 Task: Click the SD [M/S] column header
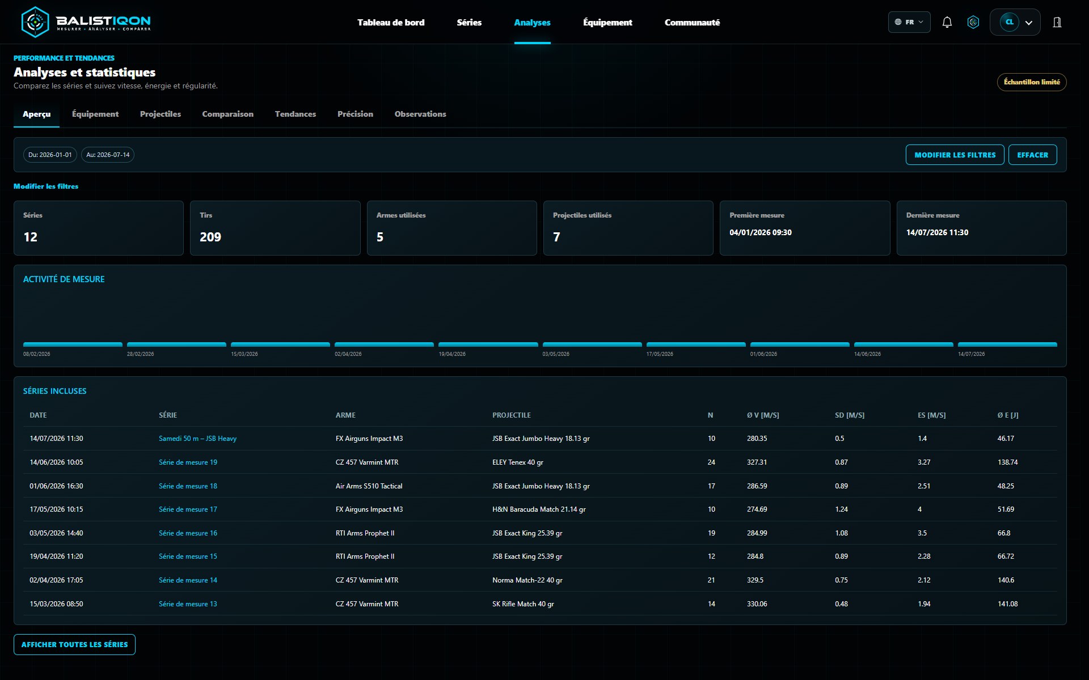coord(850,415)
